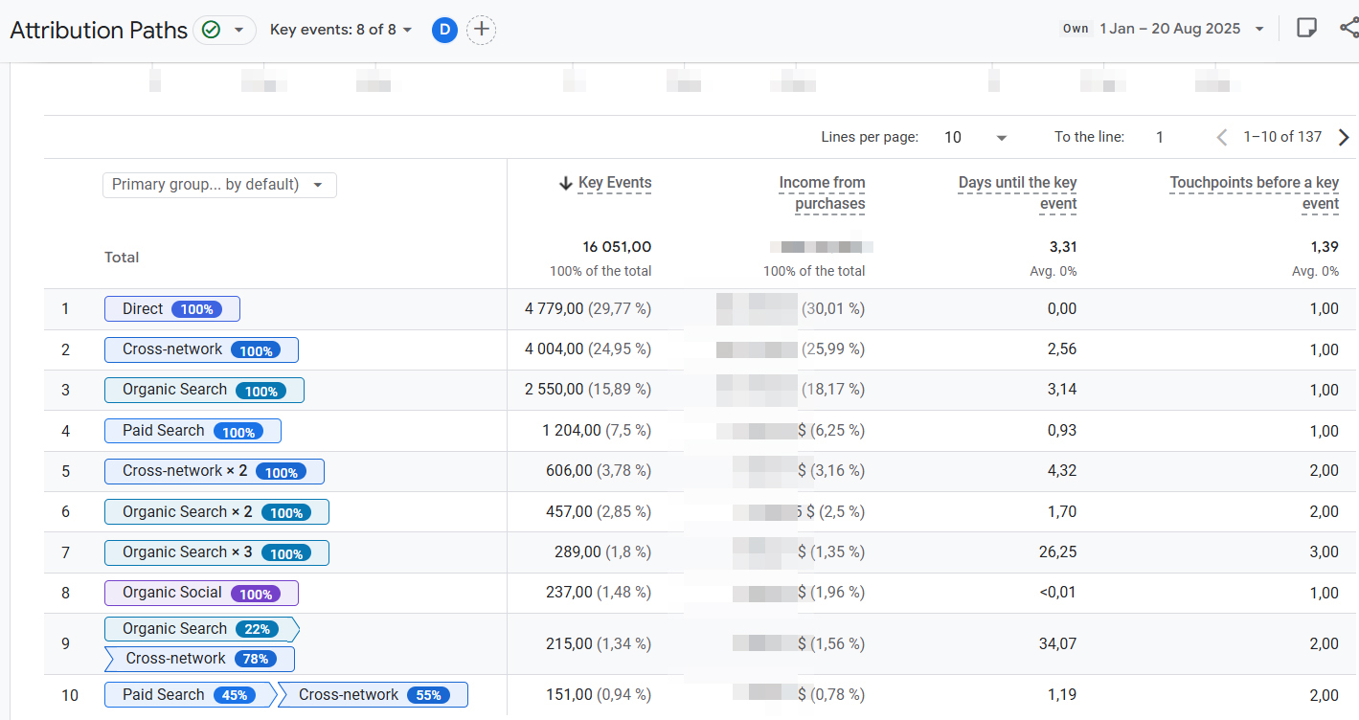Viewport: 1359px width, 720px height.
Task: Sort by Days until the key event
Action: tap(1017, 192)
